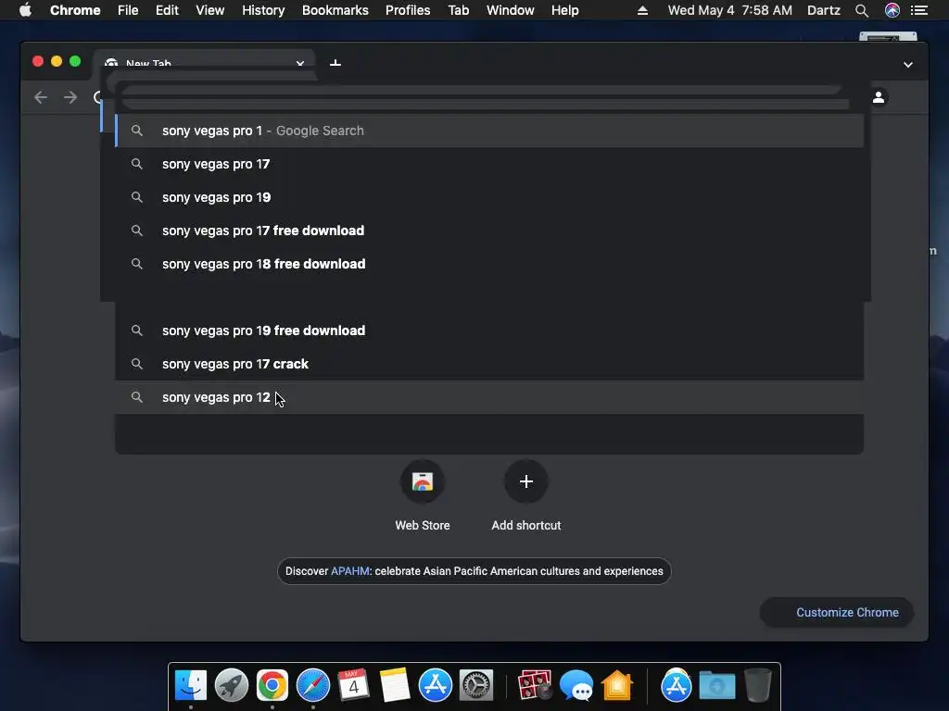Image resolution: width=949 pixels, height=711 pixels.
Task: Expand the tab search chevron
Action: click(x=908, y=65)
